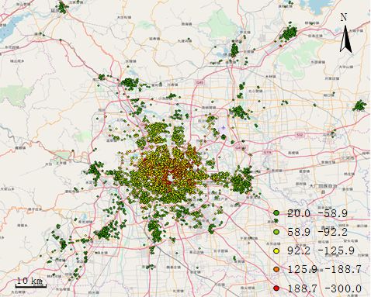The width and height of the screenshot is (371, 297).
Task: Click the dark green 20.0-58.9 legend dot
Action: click(x=276, y=213)
